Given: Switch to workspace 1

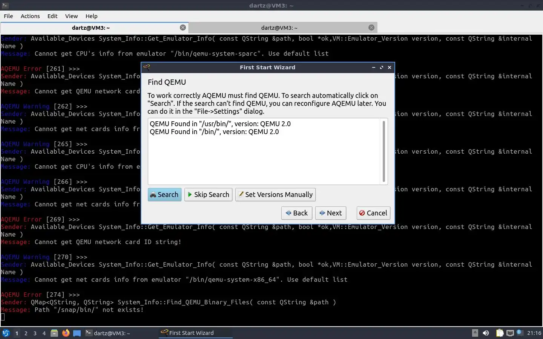Looking at the screenshot, I should pyautogui.click(x=17, y=333).
